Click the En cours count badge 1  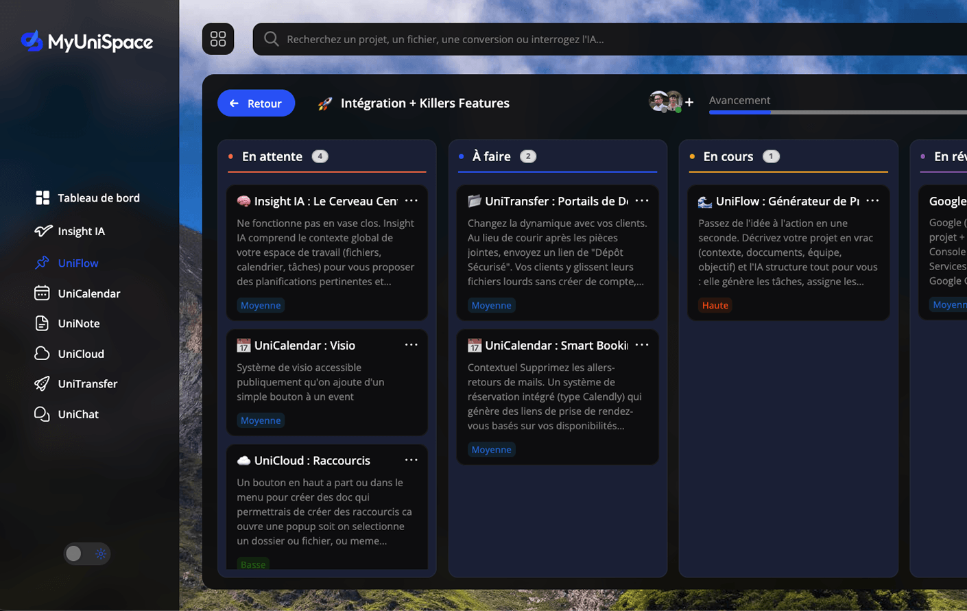[771, 156]
